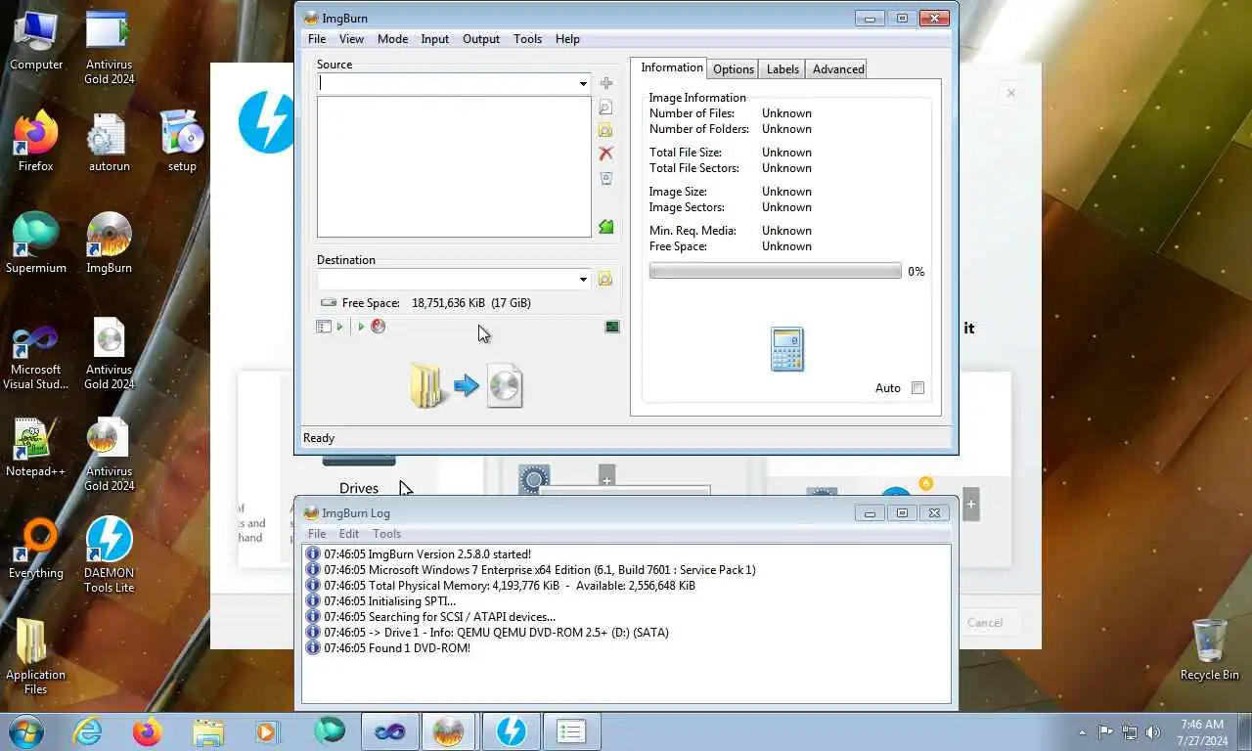The image size is (1252, 751).
Task: Click the red X remove icon
Action: click(x=605, y=154)
